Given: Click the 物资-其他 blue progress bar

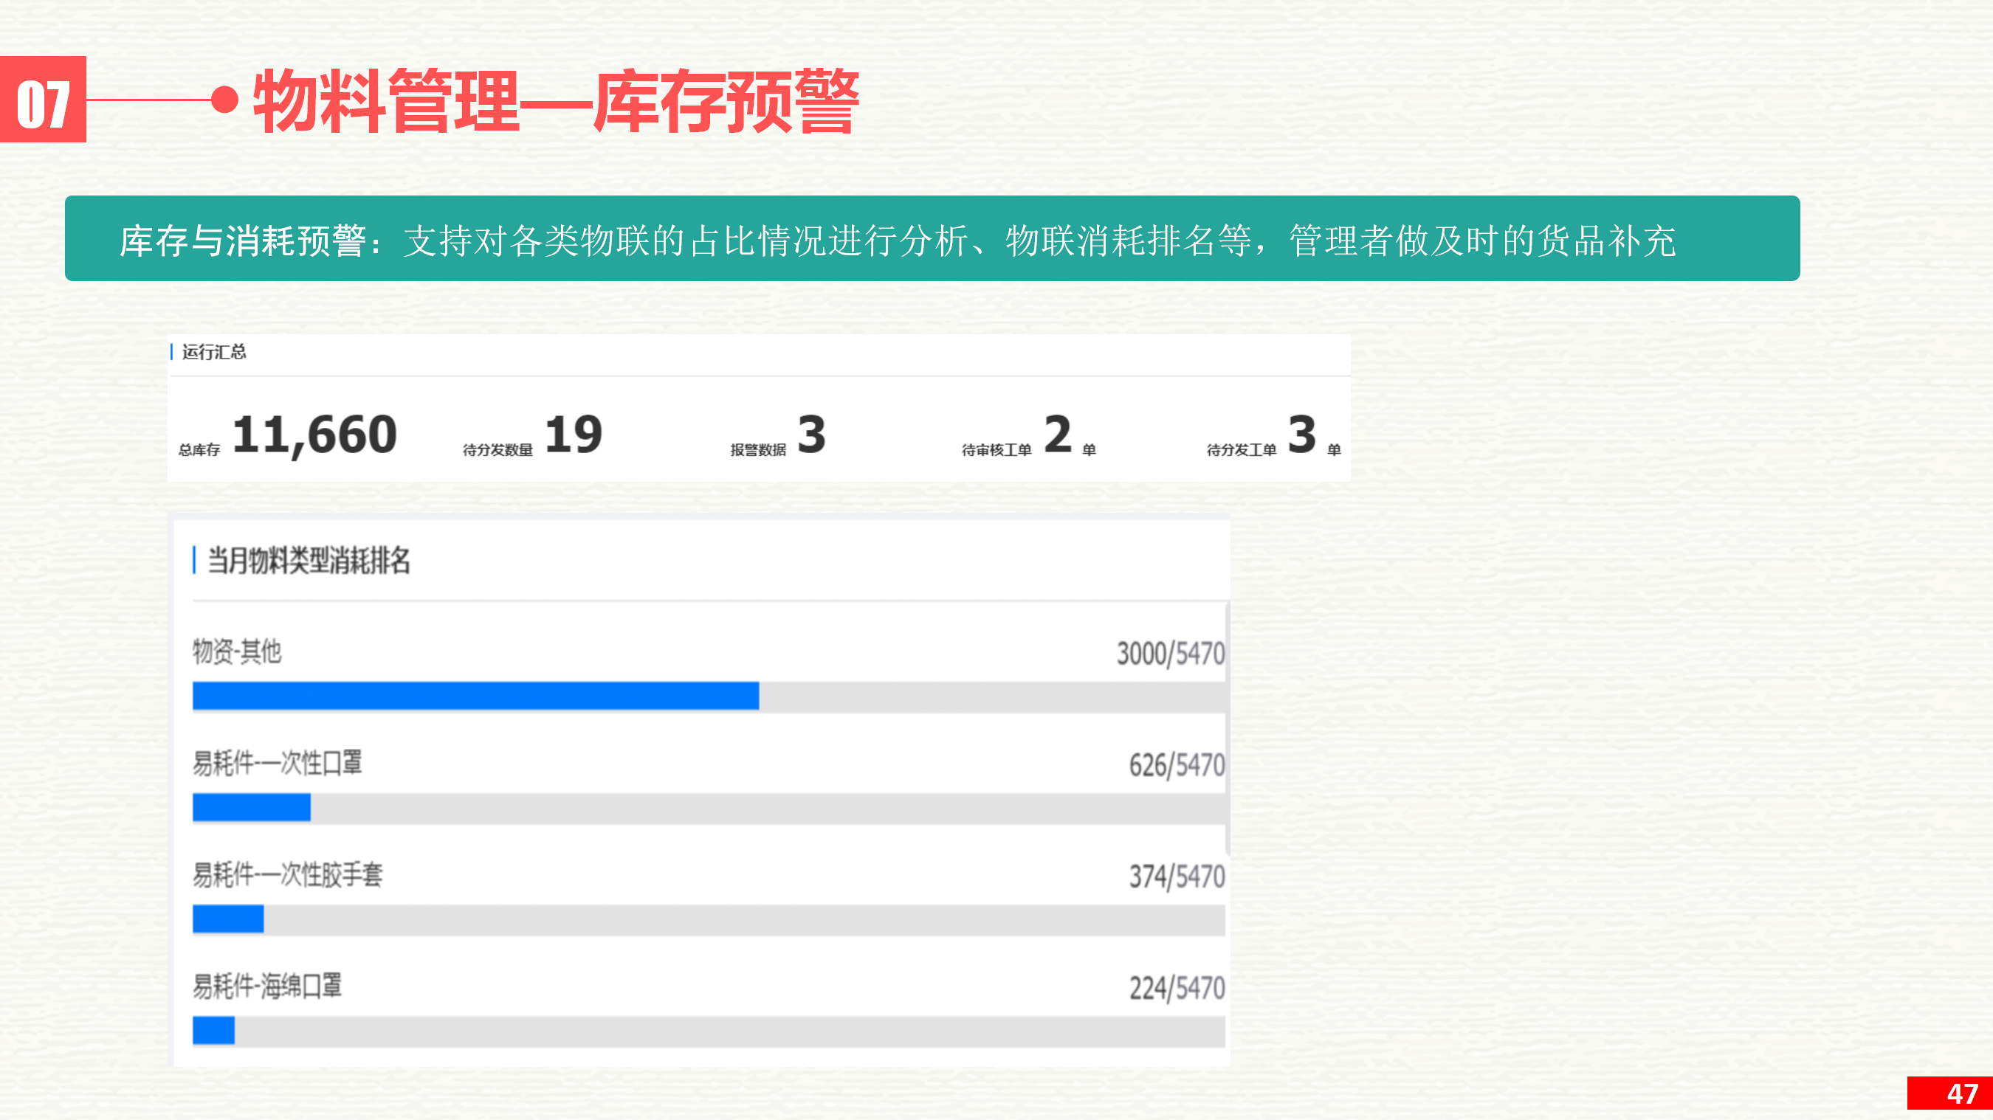Looking at the screenshot, I should [476, 695].
